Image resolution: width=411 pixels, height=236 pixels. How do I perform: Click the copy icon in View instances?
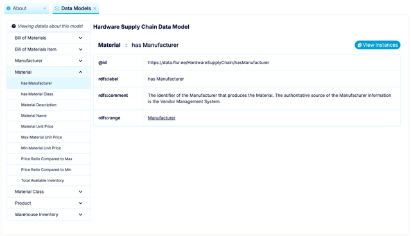[360, 45]
